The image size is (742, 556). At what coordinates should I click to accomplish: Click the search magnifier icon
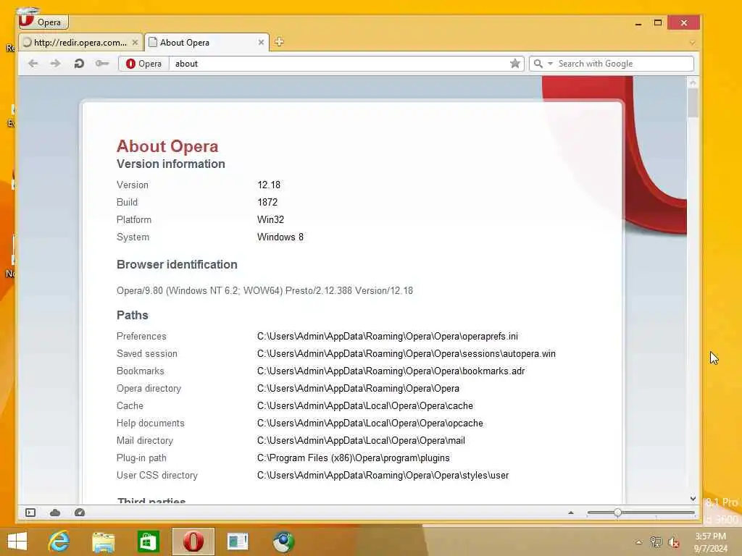538,64
